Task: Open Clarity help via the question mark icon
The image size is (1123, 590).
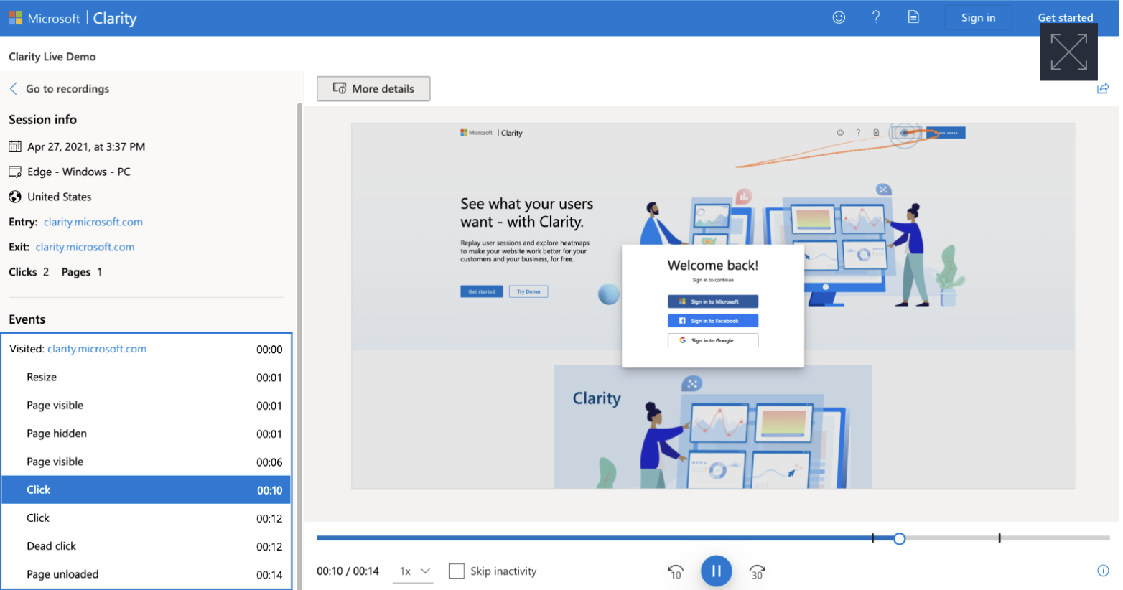Action: (876, 17)
